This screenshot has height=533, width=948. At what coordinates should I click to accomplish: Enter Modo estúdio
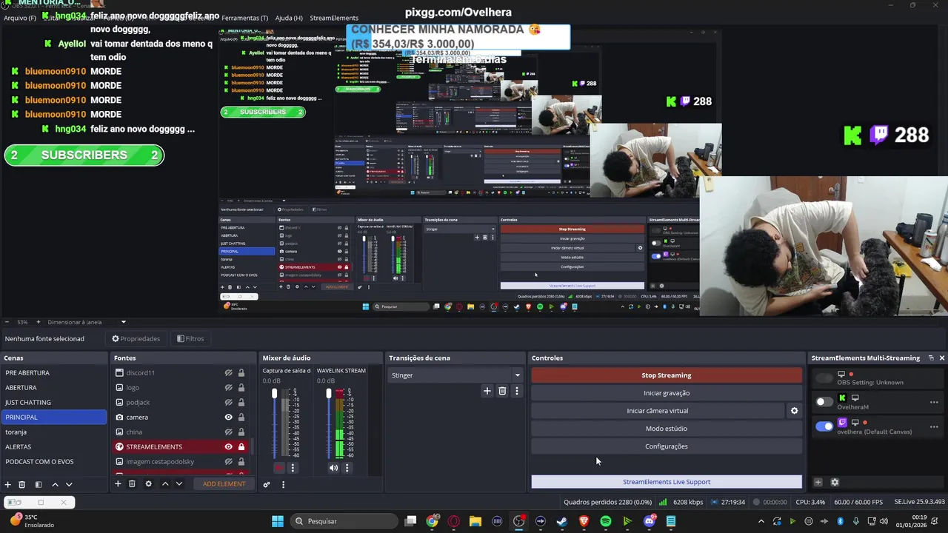coord(667,429)
